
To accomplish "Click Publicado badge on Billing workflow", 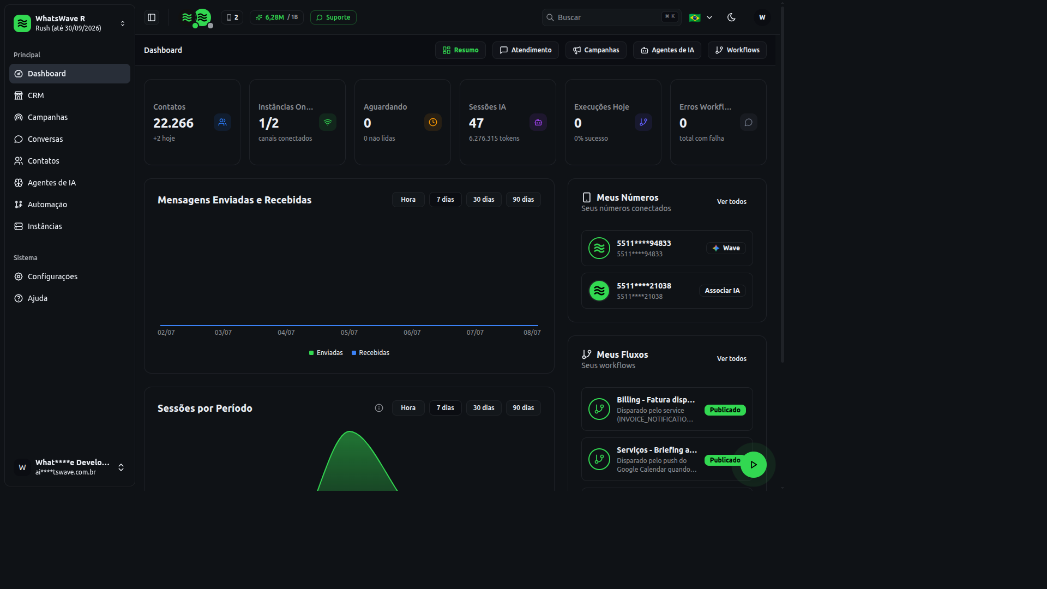I will coord(725,410).
